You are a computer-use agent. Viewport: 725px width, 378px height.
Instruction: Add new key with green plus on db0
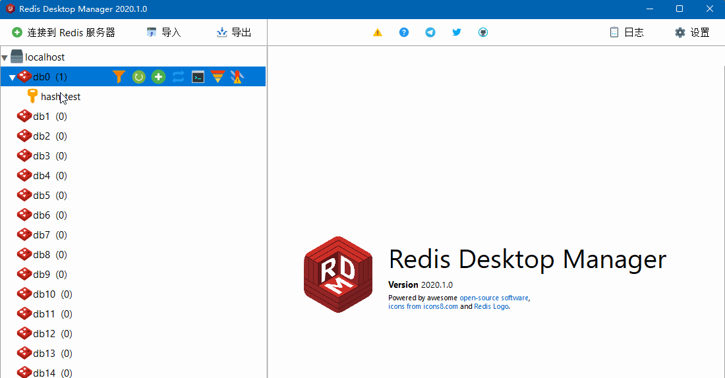(159, 76)
